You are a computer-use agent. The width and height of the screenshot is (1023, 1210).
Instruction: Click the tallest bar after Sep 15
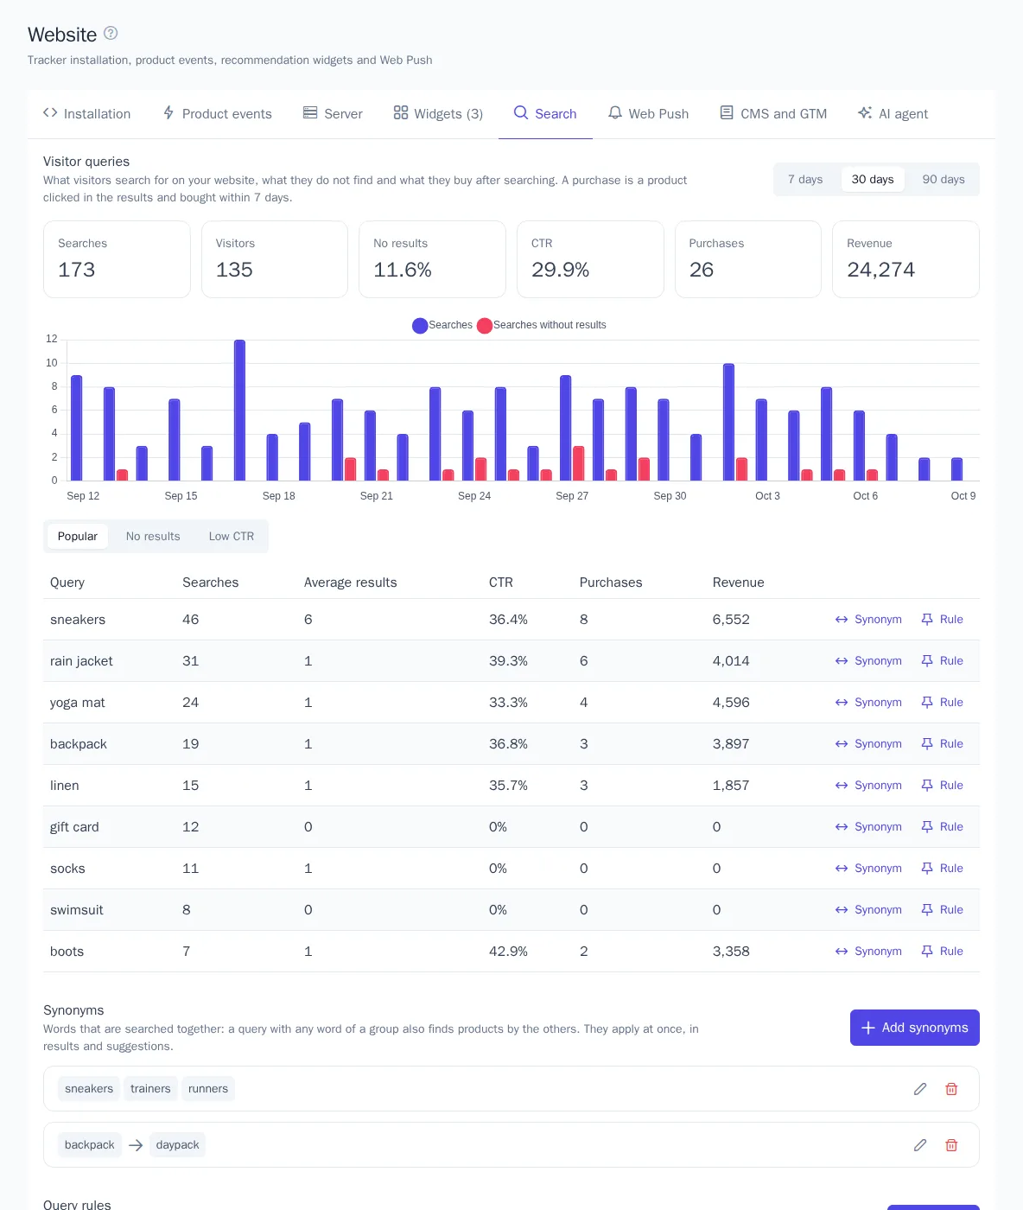239,411
